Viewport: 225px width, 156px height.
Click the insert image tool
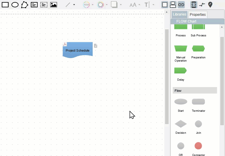click(53, 5)
